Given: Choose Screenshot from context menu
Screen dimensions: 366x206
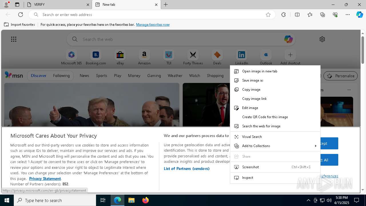Looking at the screenshot, I should point(275,167).
